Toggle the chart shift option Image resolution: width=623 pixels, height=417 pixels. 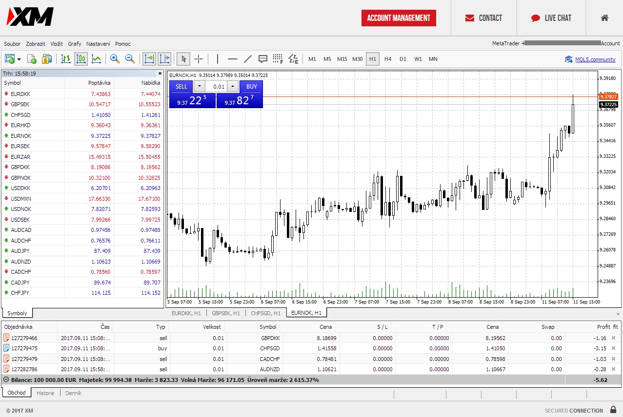pos(164,58)
